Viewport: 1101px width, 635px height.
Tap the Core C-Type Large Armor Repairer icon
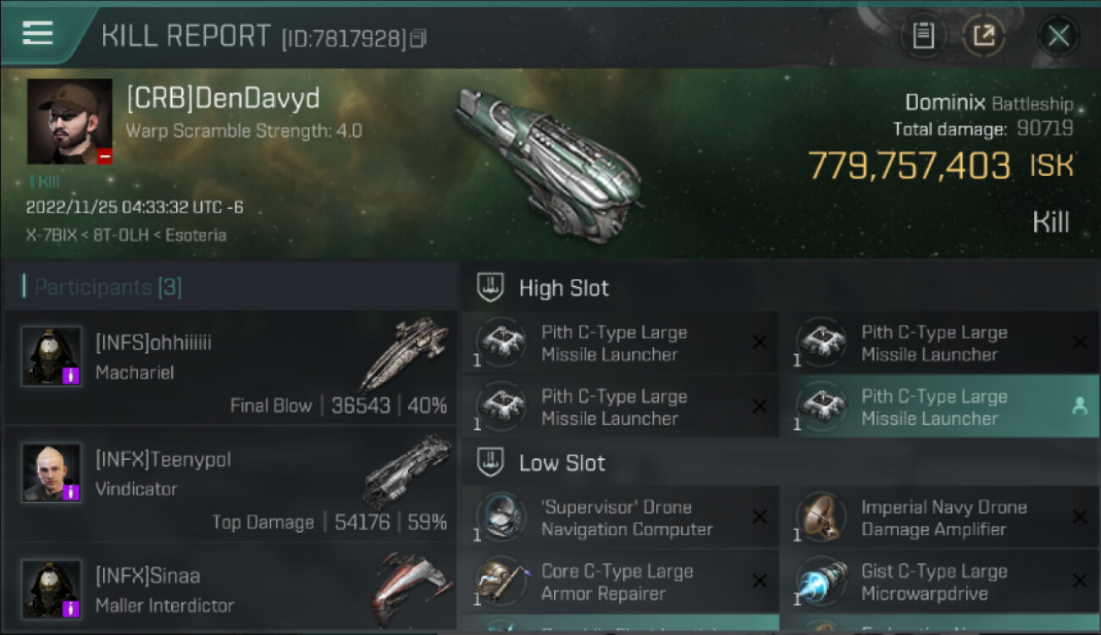coord(501,582)
